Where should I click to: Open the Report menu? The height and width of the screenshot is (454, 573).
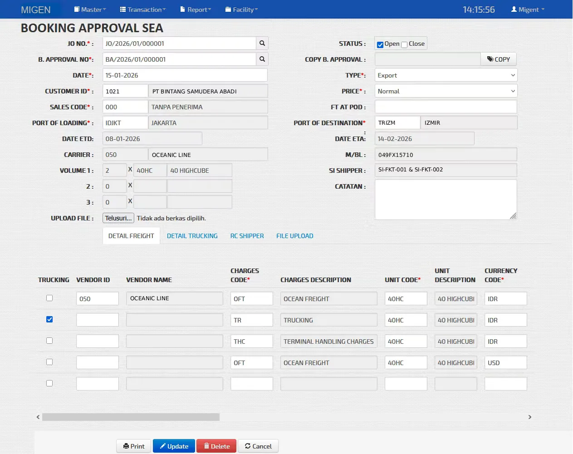[196, 10]
